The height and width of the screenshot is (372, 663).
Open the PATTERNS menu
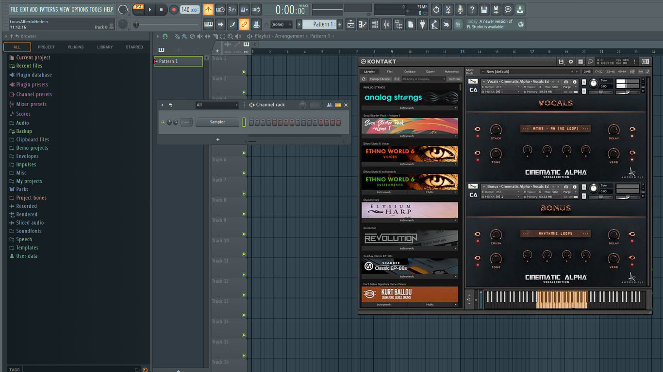coord(49,9)
